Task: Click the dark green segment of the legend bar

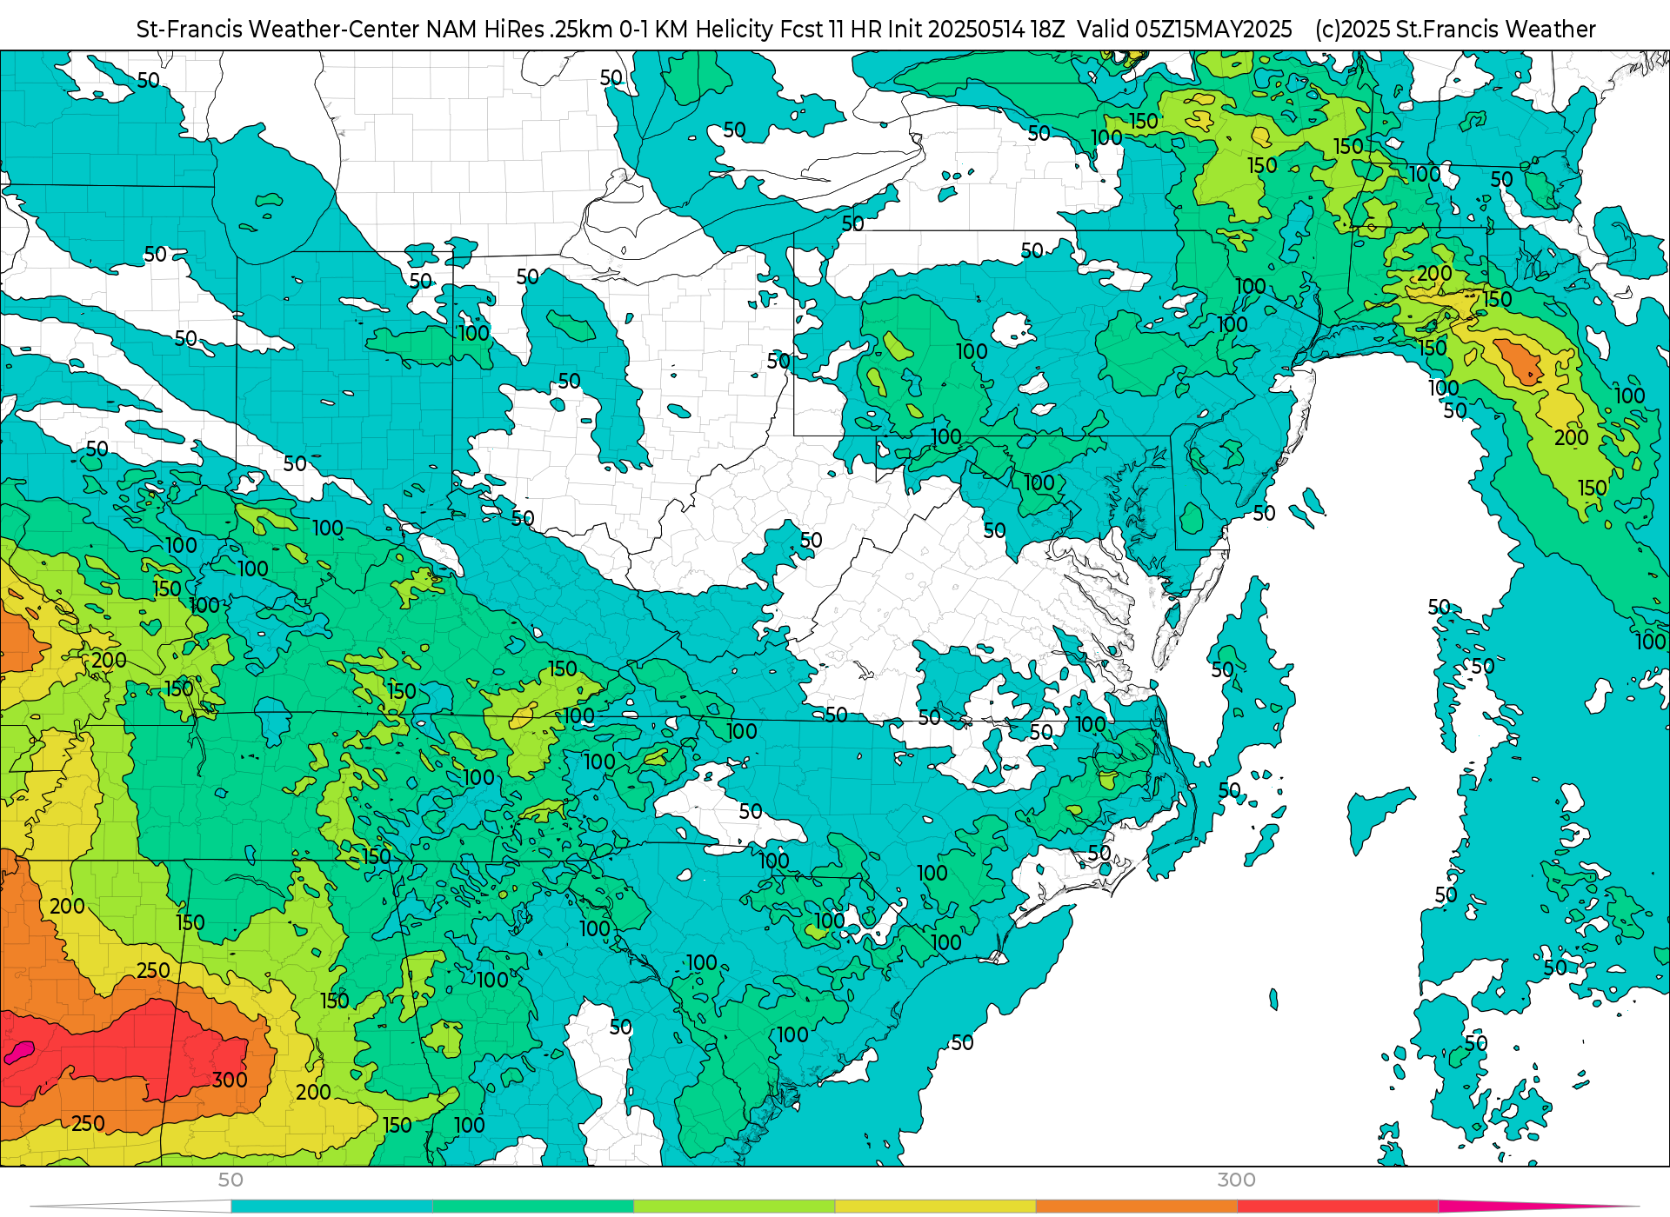Action: point(532,1207)
